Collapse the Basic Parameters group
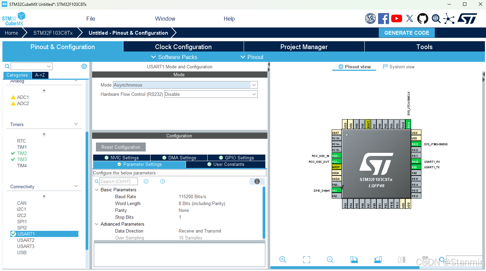Image resolution: width=486 pixels, height=271 pixels. tap(97, 190)
